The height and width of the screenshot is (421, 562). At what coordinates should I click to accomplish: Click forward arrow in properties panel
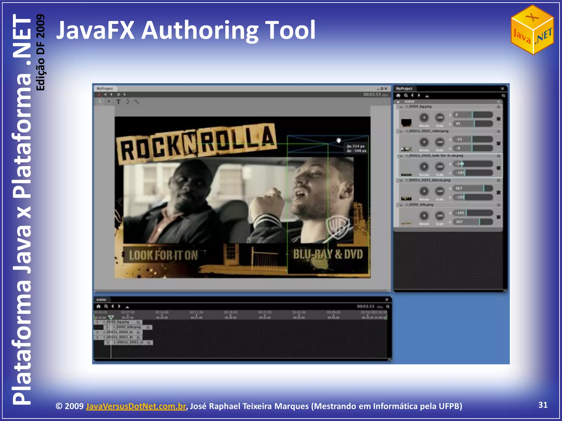[419, 95]
